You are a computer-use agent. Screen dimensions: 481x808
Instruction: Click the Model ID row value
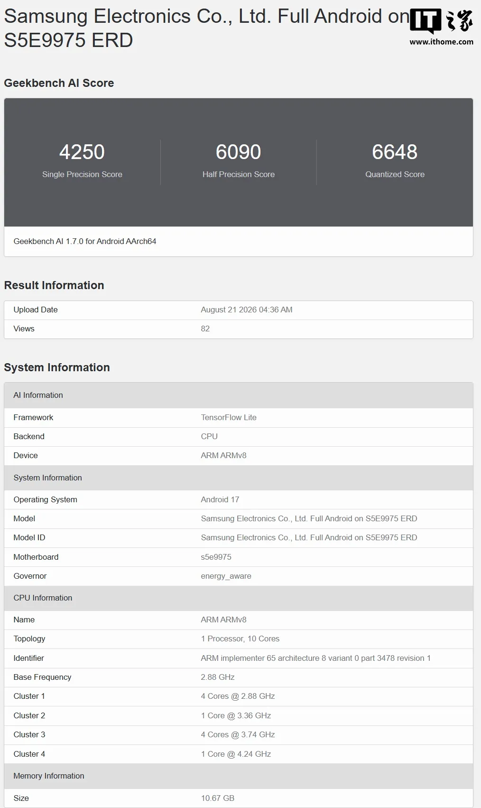(309, 537)
